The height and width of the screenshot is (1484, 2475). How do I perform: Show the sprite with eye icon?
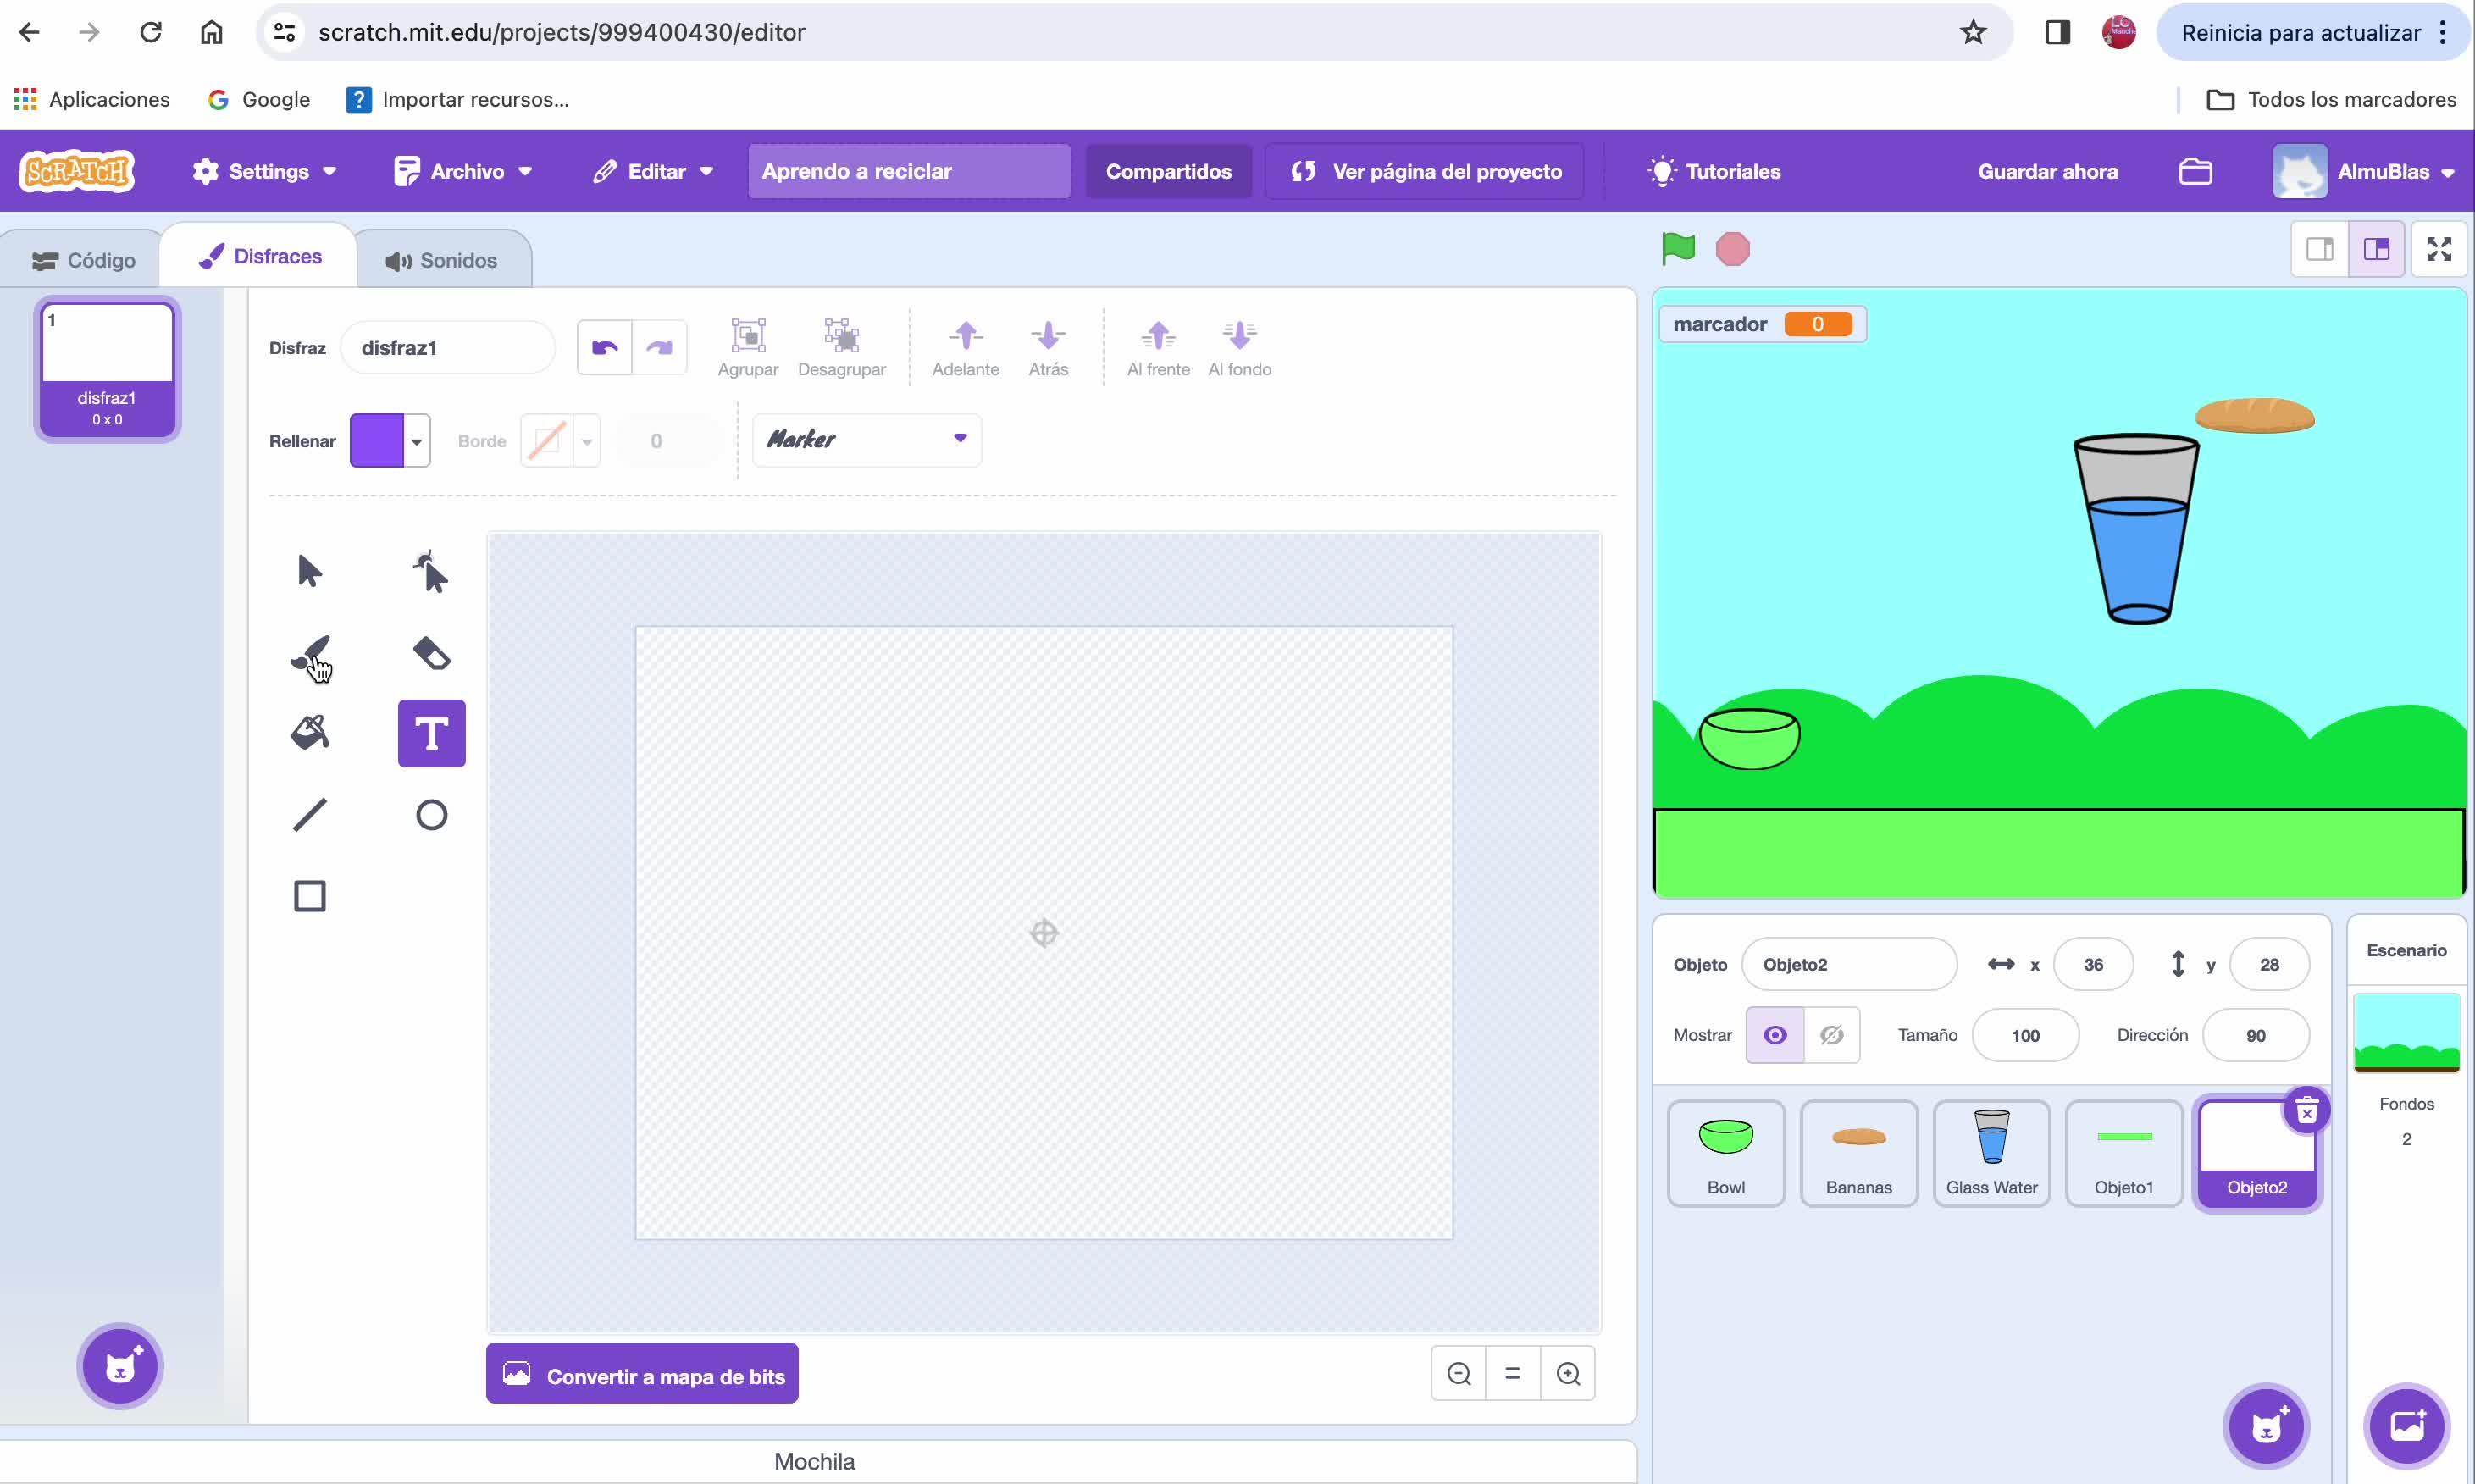1774,1035
